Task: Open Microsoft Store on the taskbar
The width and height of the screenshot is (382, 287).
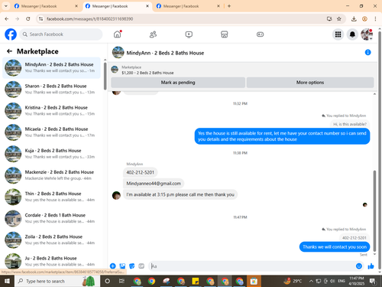Action: click(x=254, y=281)
